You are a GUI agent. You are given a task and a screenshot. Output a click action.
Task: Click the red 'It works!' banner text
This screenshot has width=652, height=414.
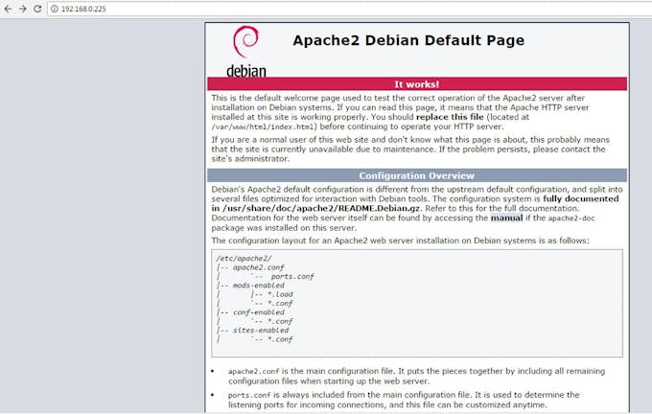tap(417, 84)
